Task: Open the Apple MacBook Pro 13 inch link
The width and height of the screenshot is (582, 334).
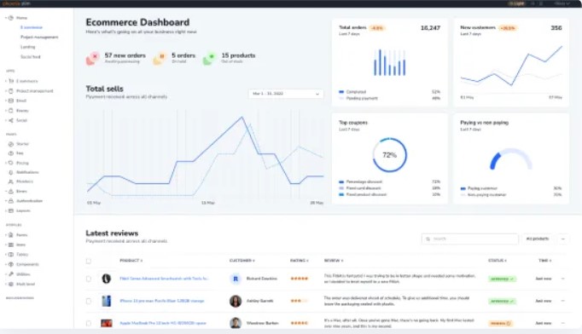Action: (x=163, y=323)
